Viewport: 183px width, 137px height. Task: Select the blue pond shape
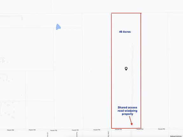point(58,27)
